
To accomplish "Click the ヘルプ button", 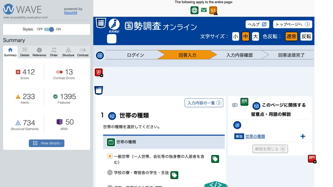I will [257, 24].
